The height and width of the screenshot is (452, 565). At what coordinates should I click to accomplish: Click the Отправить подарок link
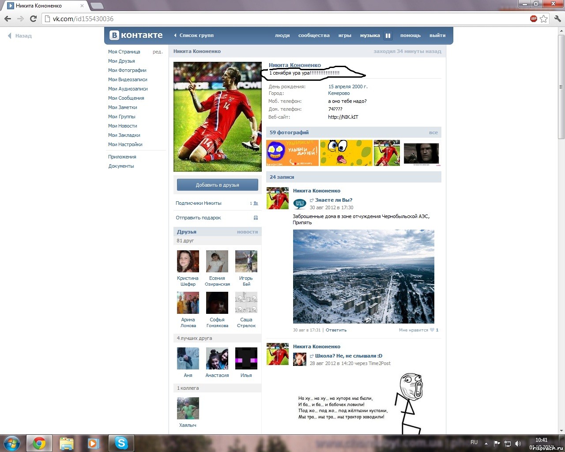click(x=198, y=218)
